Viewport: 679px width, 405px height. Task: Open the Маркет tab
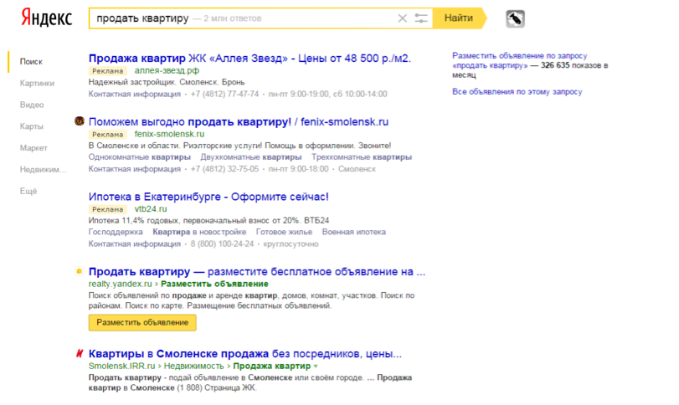[33, 148]
